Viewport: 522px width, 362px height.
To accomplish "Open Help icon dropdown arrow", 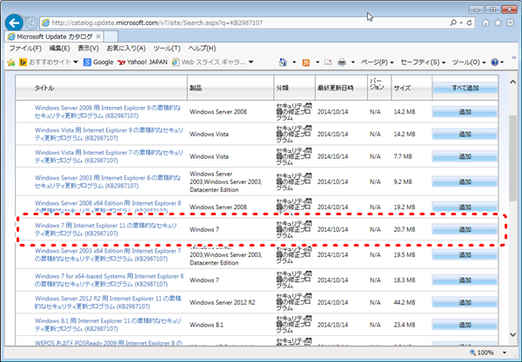I will 502,63.
